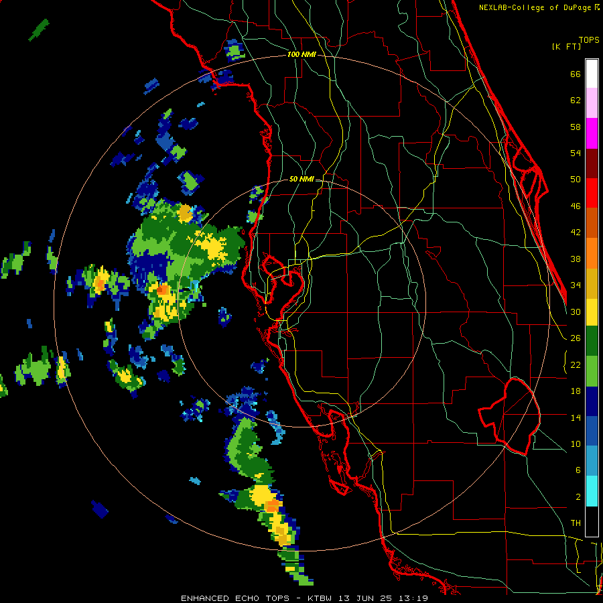This screenshot has width=603, height=603.
Task: Click the TOPS legend title
Action: [x=589, y=40]
